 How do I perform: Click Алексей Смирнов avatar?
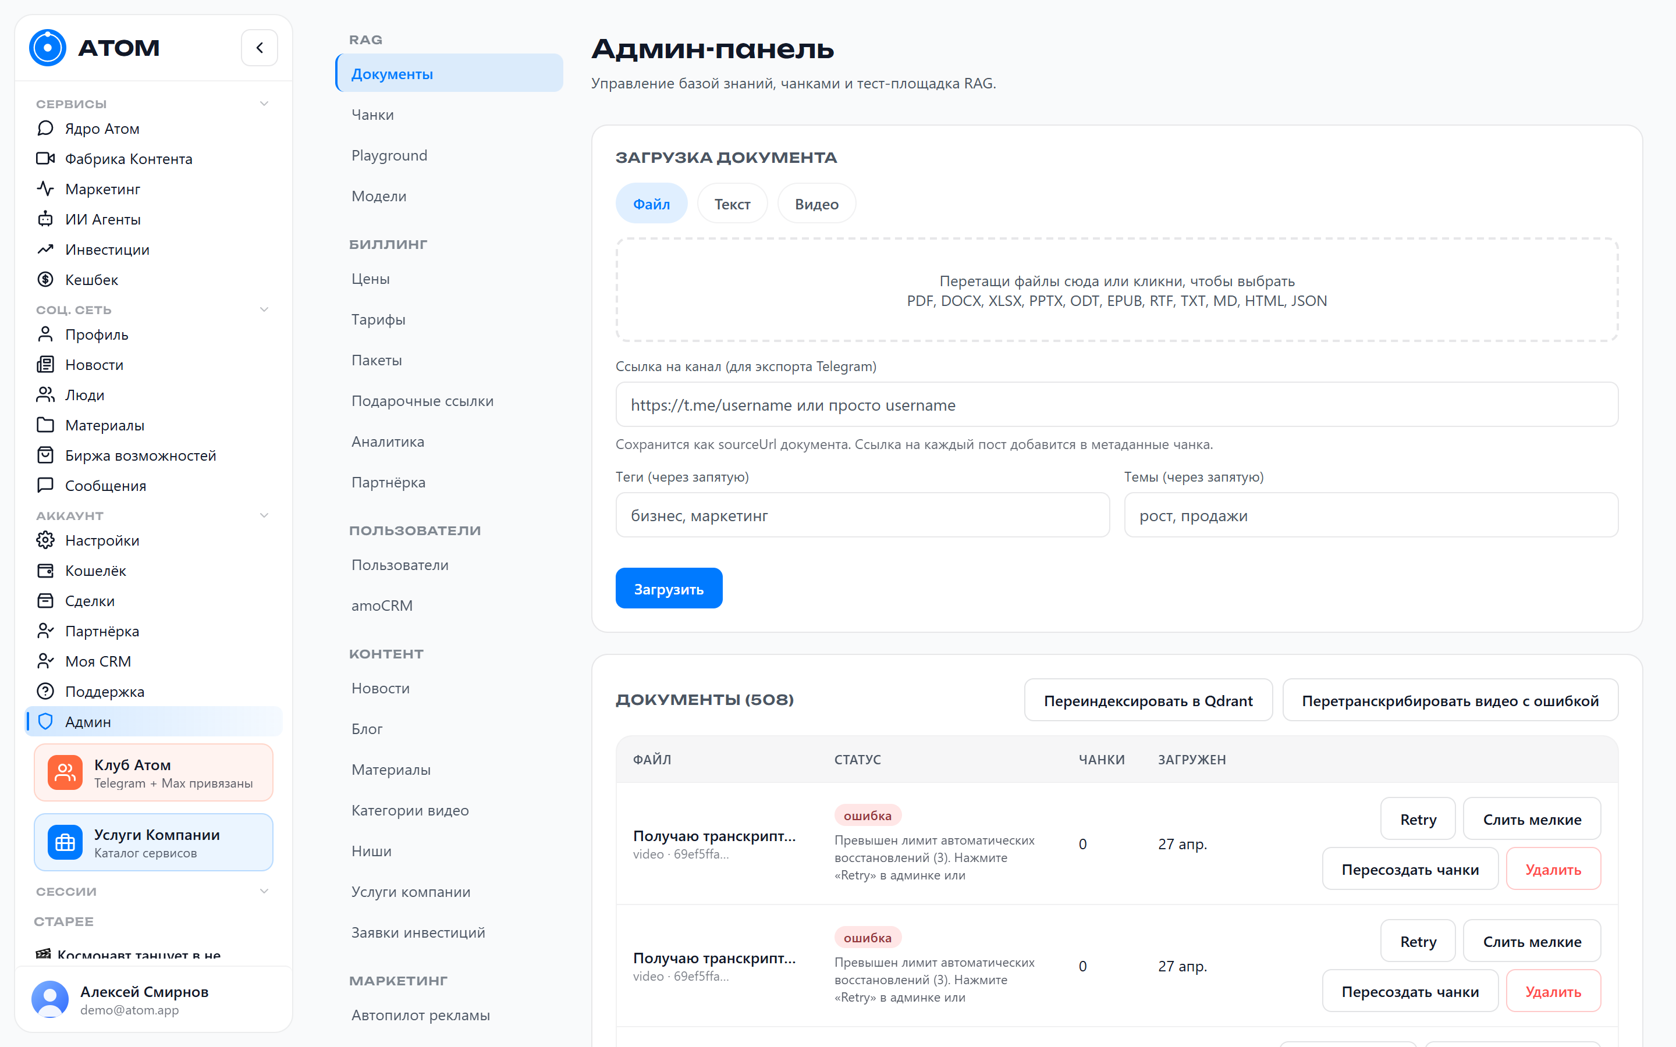50,999
